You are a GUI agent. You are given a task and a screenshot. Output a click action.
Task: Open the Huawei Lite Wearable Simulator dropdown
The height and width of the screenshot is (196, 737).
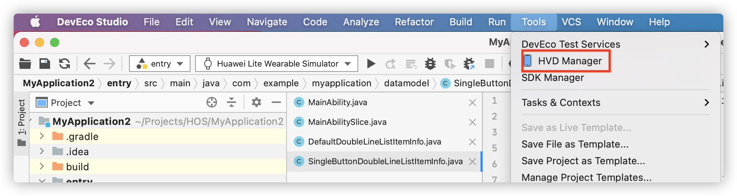(277, 64)
